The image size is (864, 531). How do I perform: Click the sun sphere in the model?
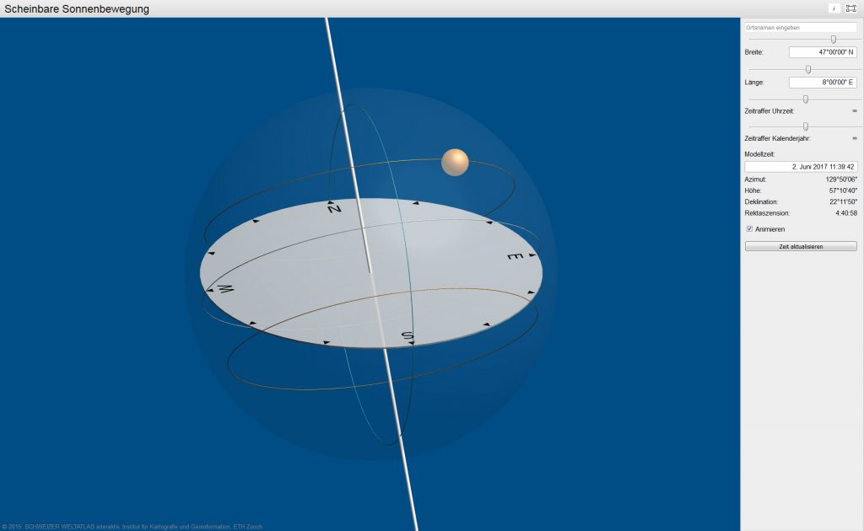pyautogui.click(x=455, y=163)
